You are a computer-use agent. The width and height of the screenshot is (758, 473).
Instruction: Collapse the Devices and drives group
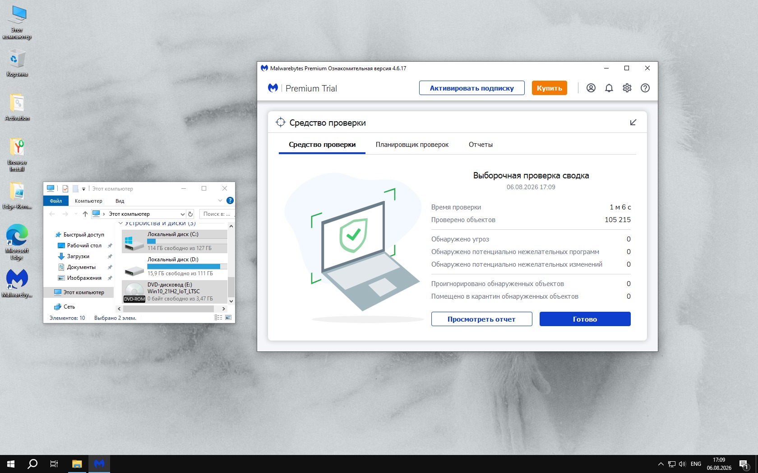coord(120,223)
